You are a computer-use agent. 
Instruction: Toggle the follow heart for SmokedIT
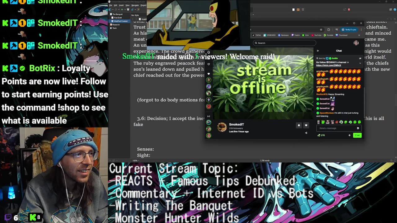click(306, 125)
